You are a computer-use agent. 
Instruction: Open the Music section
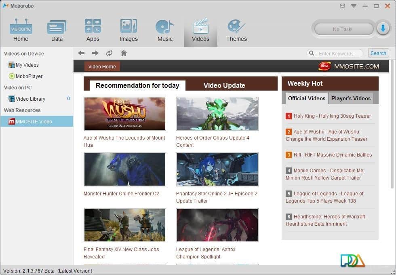point(165,30)
